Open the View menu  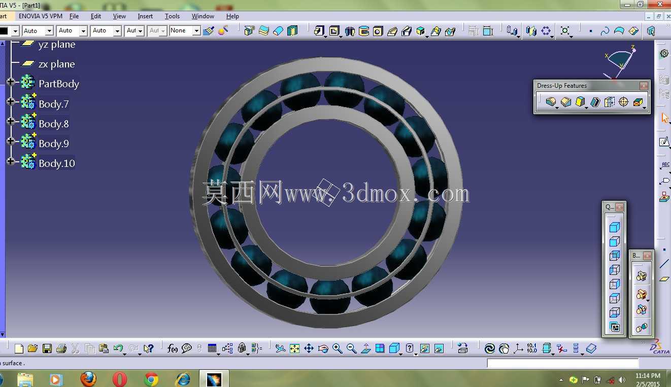click(119, 16)
